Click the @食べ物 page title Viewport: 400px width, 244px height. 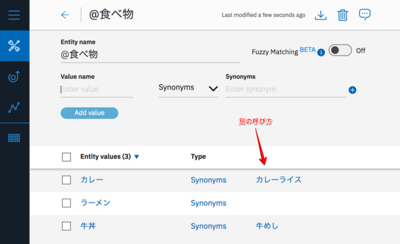coord(111,14)
